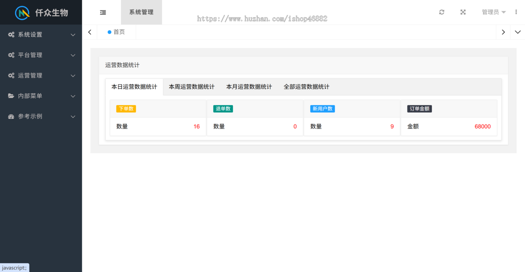
Task: Click the 数量 label under 下单数
Action: [122, 127]
